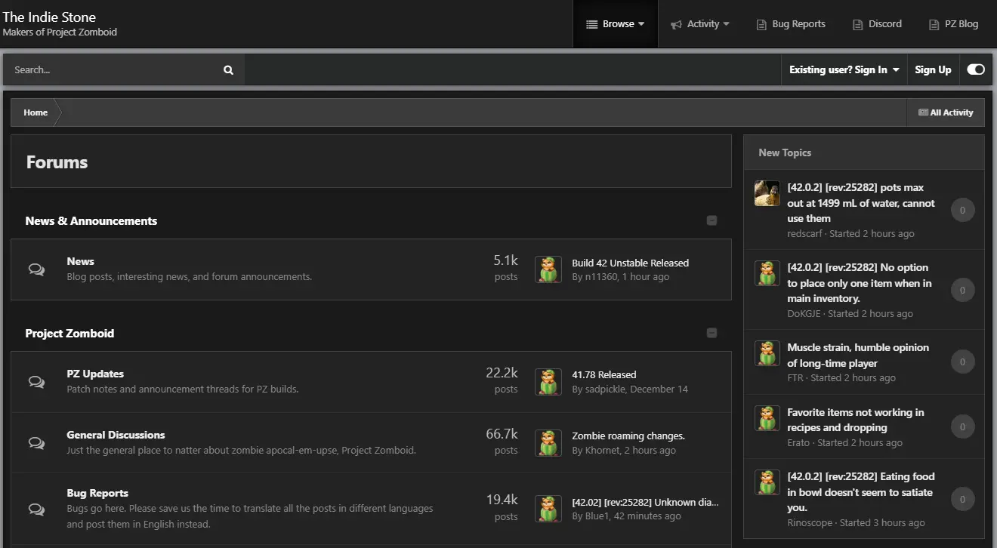Open the Discord menu item

tap(877, 24)
